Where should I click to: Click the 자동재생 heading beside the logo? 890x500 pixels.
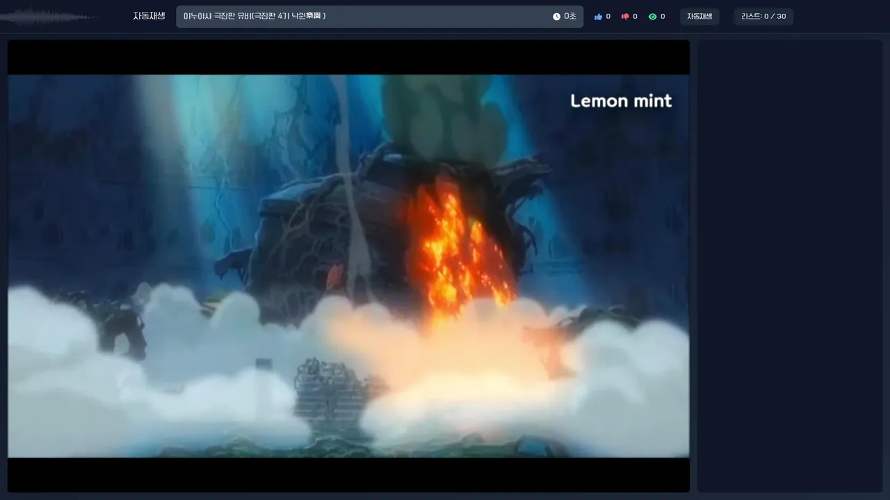(x=149, y=16)
